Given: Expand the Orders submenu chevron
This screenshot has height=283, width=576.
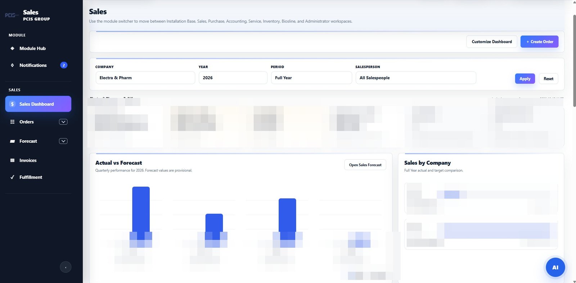Looking at the screenshot, I should [63, 122].
